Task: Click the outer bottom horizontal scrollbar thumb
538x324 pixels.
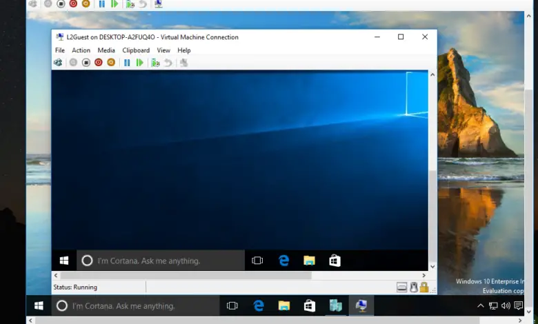Action: 257,321
